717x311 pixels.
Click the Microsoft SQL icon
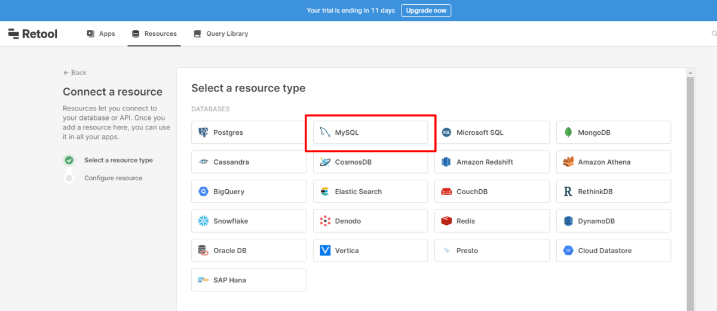point(446,133)
